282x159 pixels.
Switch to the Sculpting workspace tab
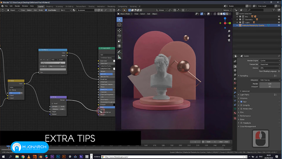point(59,6)
